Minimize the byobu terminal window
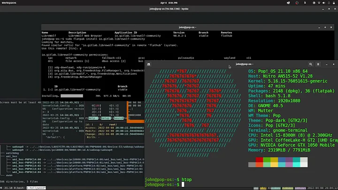 (x=323, y=9)
